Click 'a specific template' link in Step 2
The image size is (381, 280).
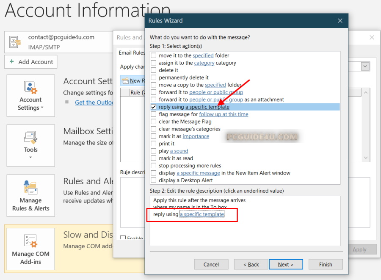(202, 214)
